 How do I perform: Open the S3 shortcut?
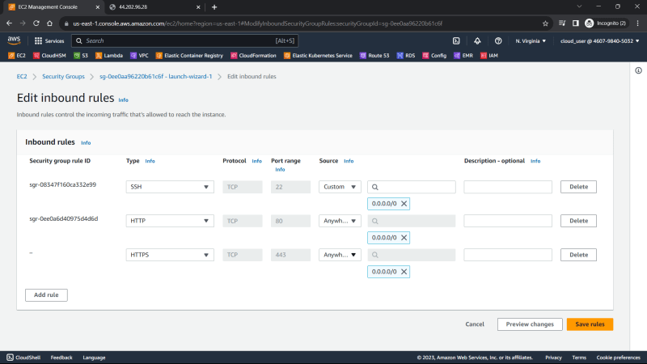pos(81,55)
